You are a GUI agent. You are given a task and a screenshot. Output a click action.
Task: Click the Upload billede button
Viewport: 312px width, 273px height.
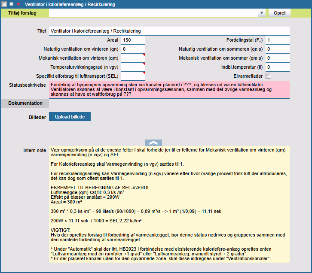pos(70,117)
